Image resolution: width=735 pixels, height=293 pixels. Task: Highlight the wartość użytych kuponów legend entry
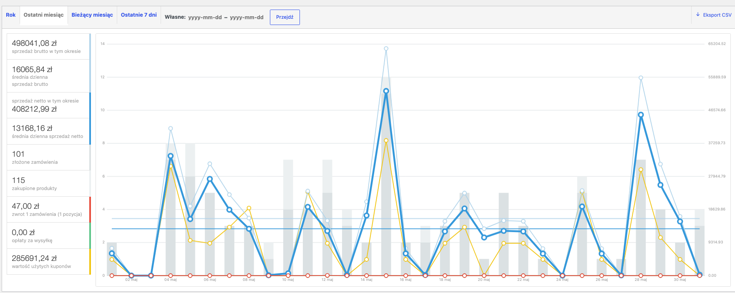click(x=49, y=262)
